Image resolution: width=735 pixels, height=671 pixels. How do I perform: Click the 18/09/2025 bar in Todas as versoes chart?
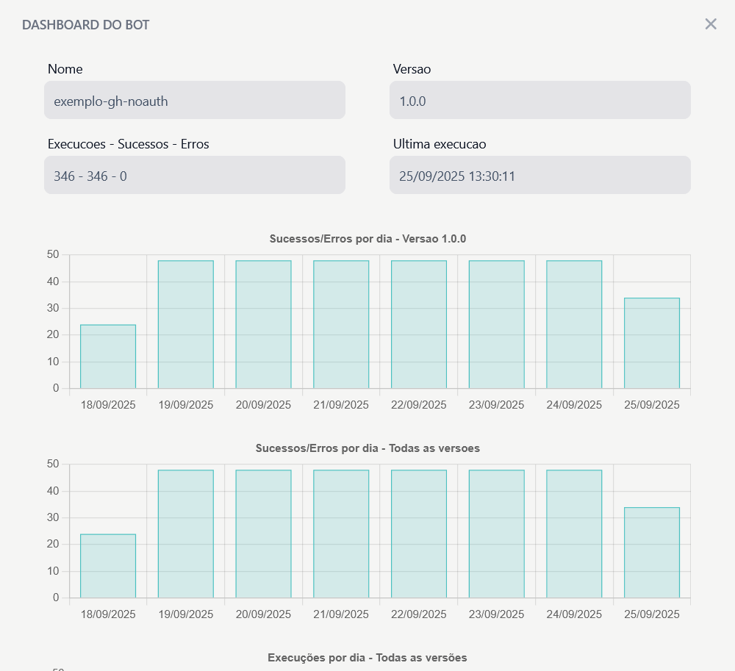[108, 566]
